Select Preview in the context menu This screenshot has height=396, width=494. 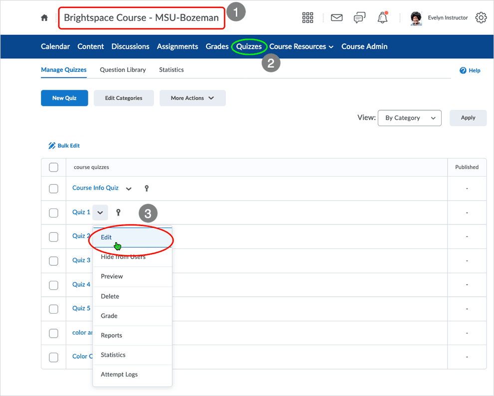(x=132, y=276)
